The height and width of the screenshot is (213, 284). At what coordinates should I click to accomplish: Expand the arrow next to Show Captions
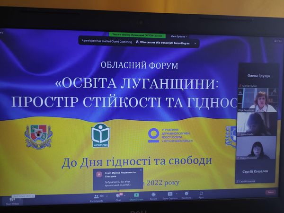coord(177,194)
